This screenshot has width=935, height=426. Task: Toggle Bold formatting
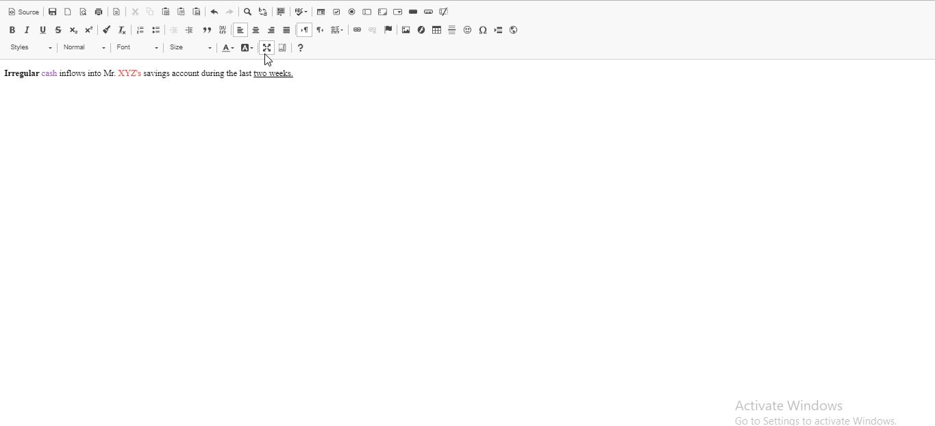pos(12,30)
